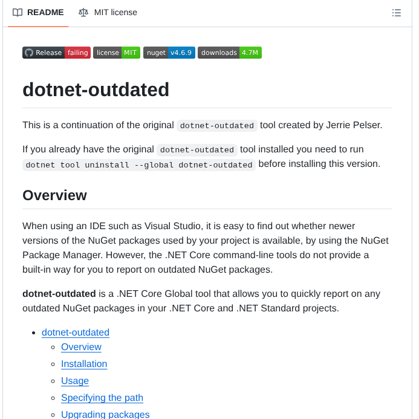
Task: Click the license MIT badge
Action: point(117,53)
